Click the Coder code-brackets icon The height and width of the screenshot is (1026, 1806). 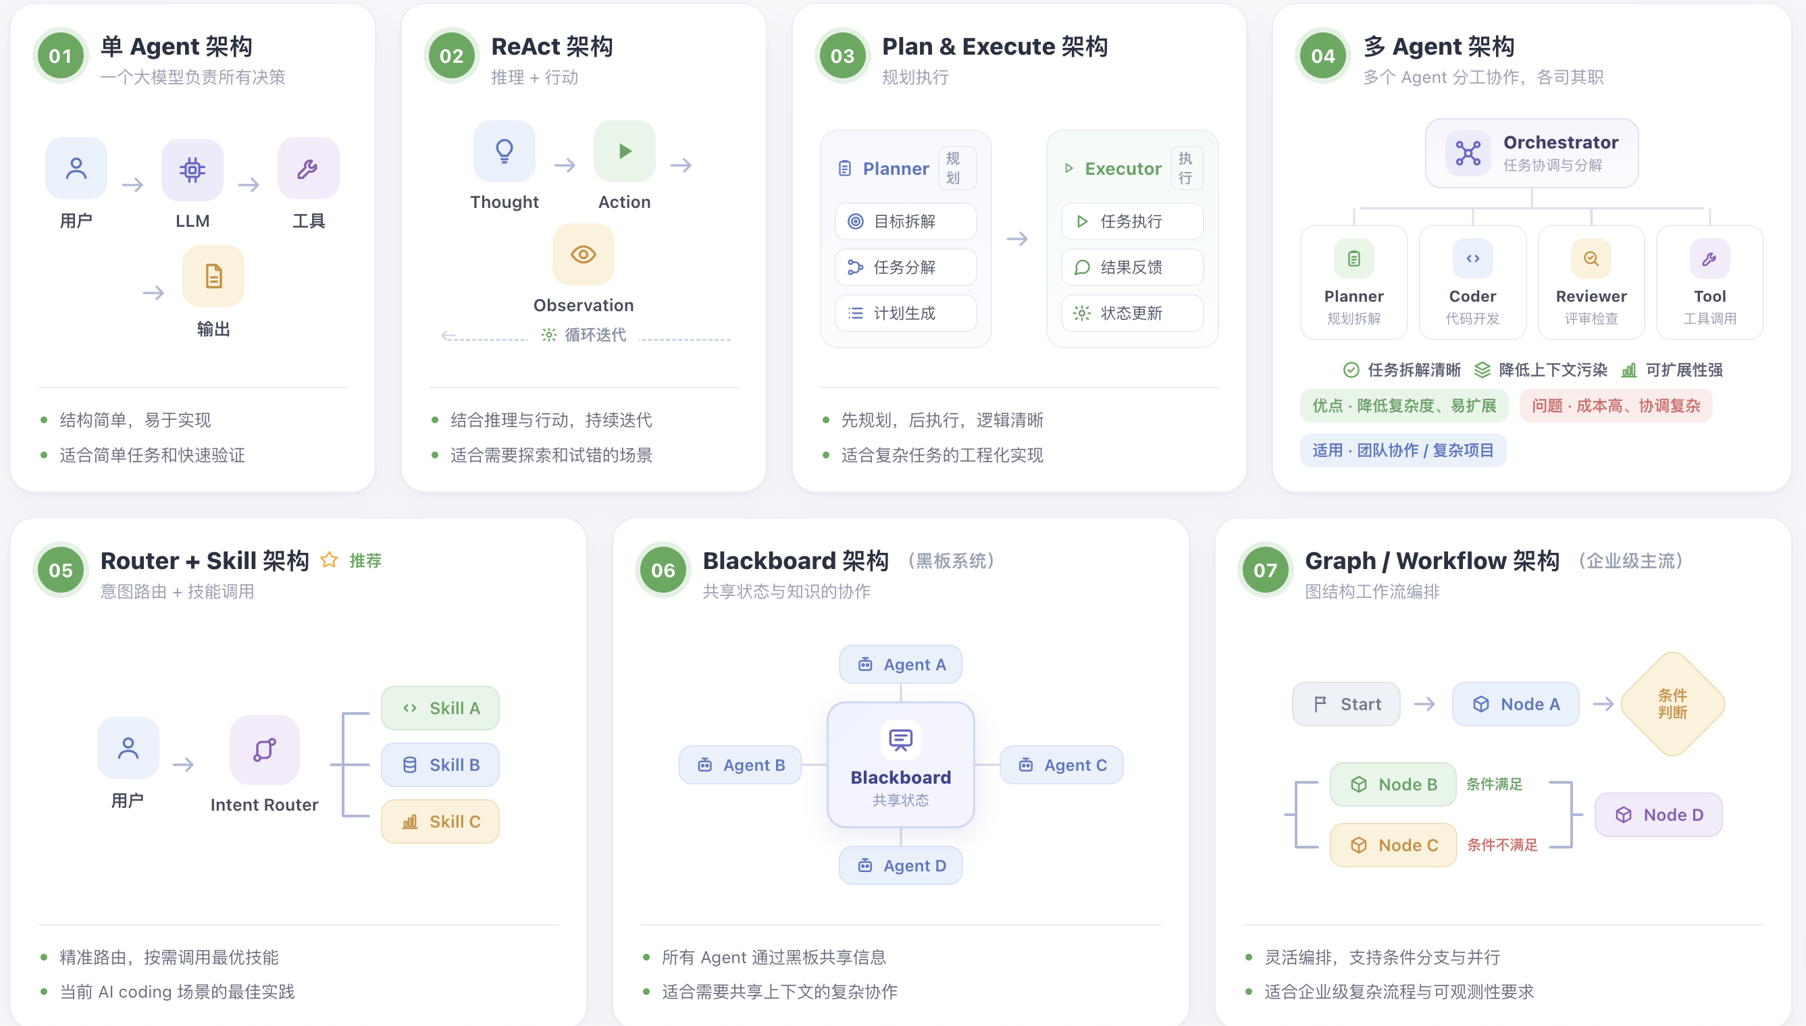(1472, 259)
